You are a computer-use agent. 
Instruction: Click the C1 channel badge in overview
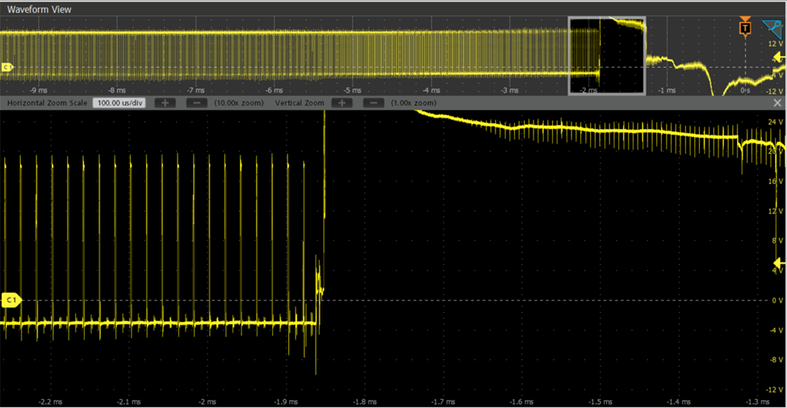point(7,67)
